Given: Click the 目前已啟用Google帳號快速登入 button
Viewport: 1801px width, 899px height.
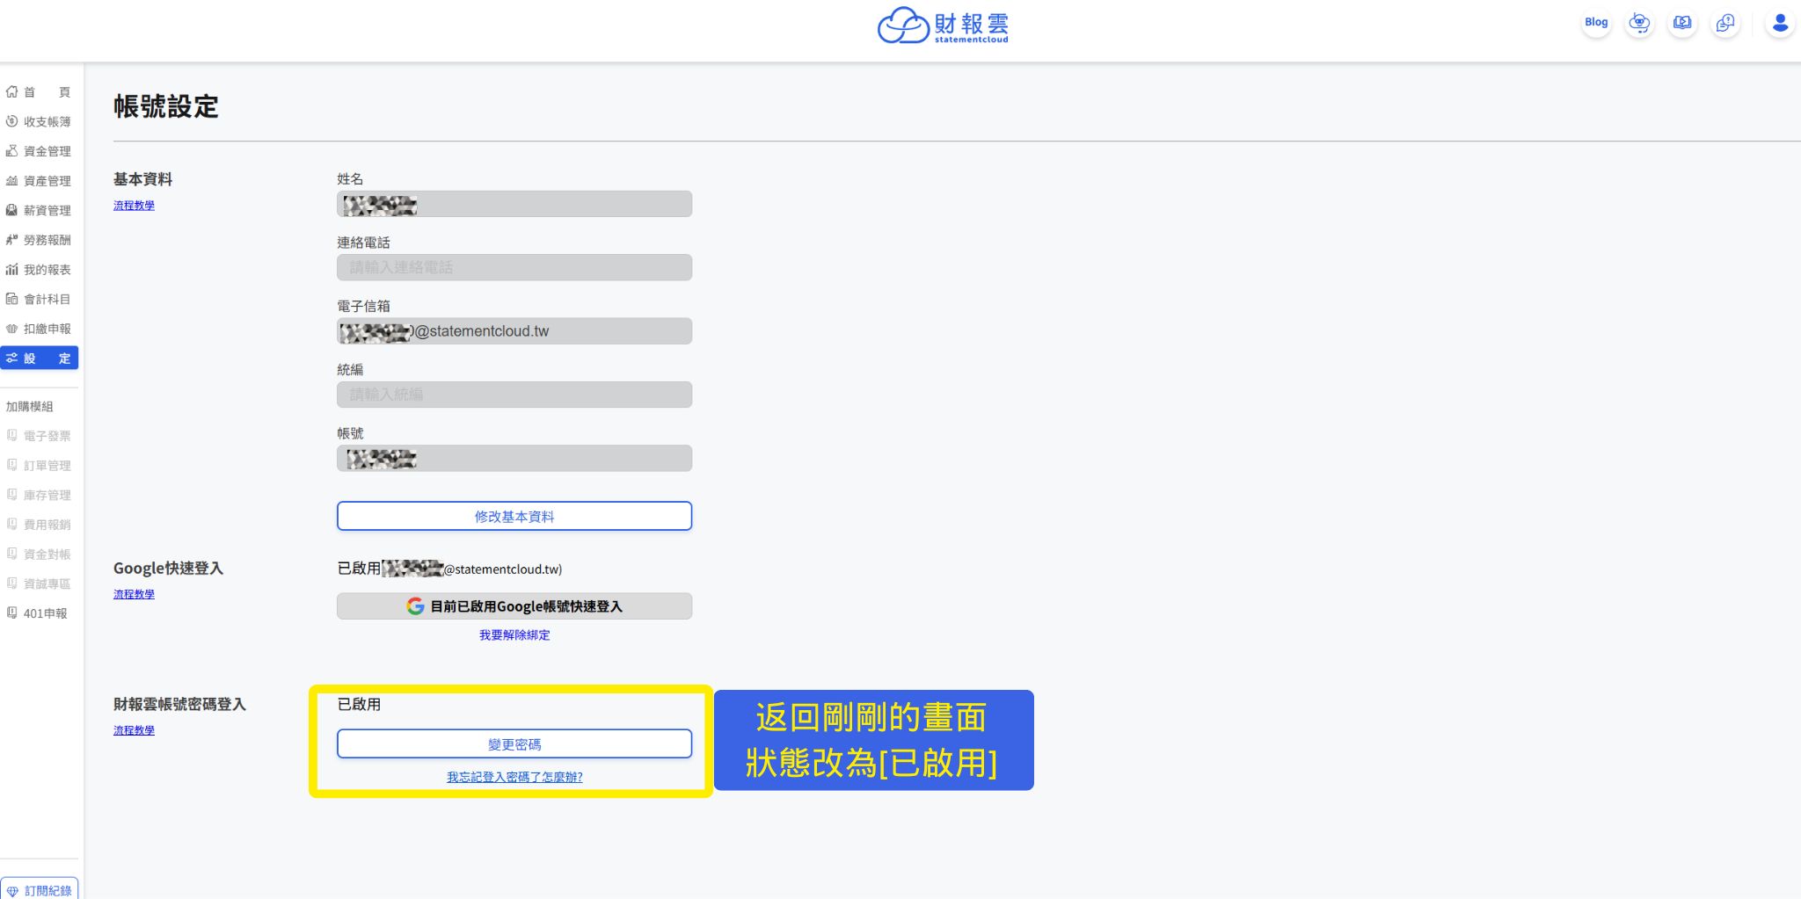Looking at the screenshot, I should (x=514, y=606).
